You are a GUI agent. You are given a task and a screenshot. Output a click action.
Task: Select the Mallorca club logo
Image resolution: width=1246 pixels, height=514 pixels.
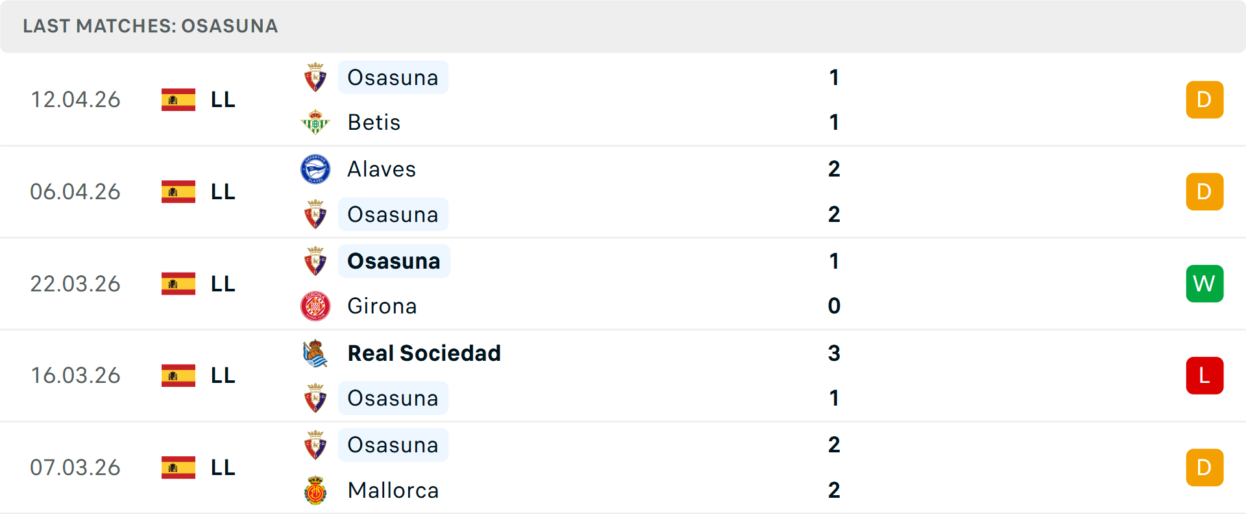(315, 491)
